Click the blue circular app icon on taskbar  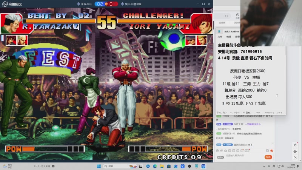(148, 166)
